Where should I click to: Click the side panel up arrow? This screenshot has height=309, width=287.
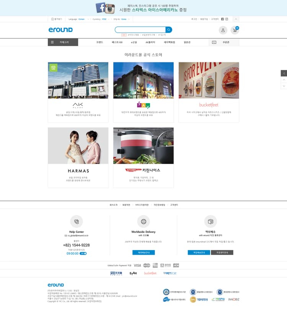(x=284, y=80)
